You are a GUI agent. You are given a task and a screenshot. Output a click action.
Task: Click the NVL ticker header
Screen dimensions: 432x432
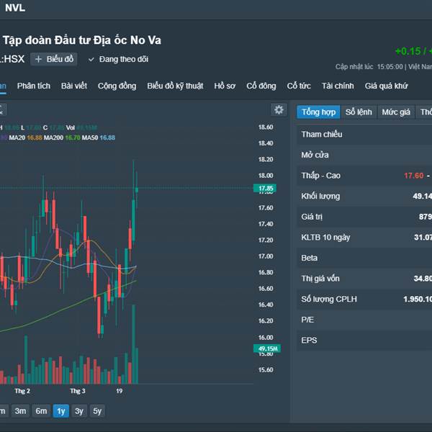pyautogui.click(x=15, y=8)
